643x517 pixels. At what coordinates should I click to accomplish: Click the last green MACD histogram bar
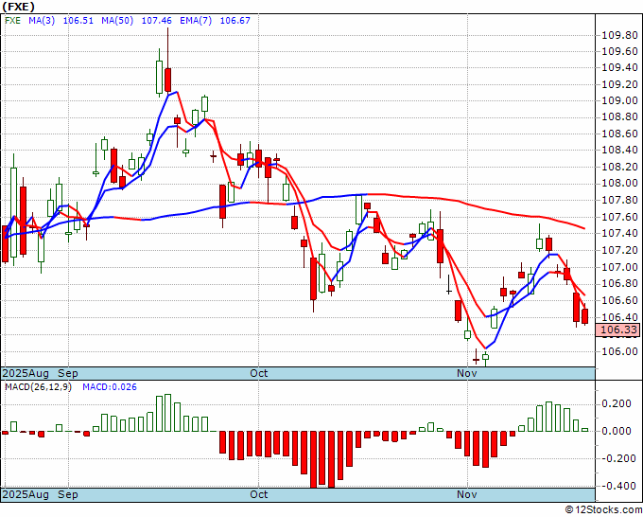click(584, 430)
